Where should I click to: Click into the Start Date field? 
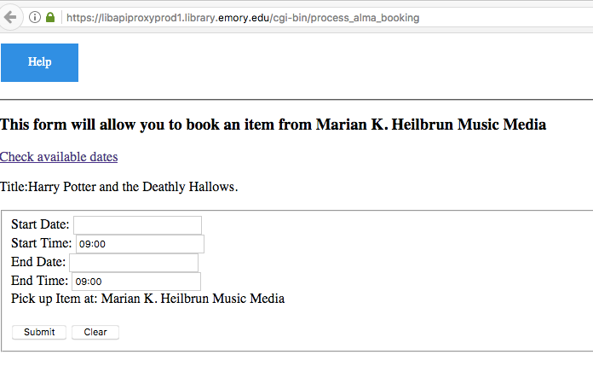138,225
